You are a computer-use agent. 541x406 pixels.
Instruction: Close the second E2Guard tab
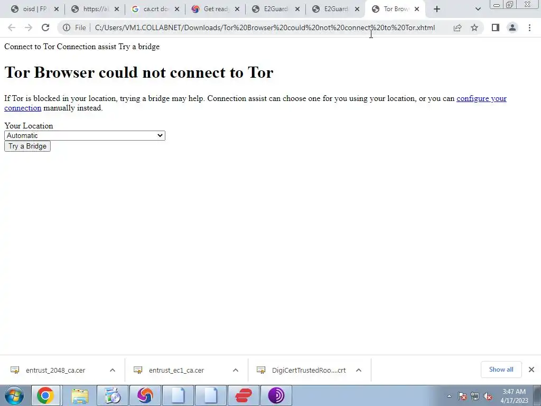[x=357, y=10]
